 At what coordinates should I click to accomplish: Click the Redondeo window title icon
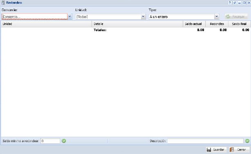(x=3, y=2)
